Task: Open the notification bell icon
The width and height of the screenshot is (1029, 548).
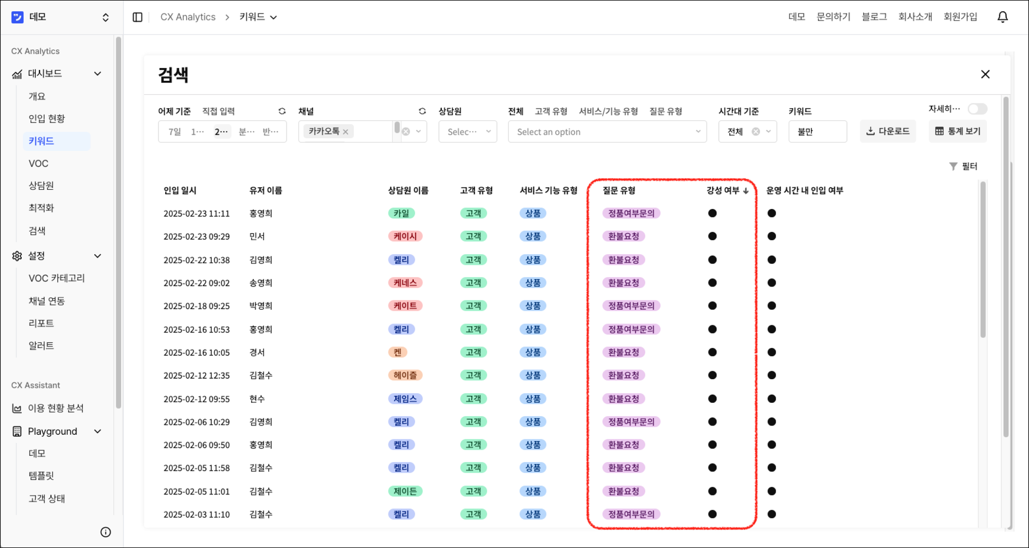Action: (1002, 16)
